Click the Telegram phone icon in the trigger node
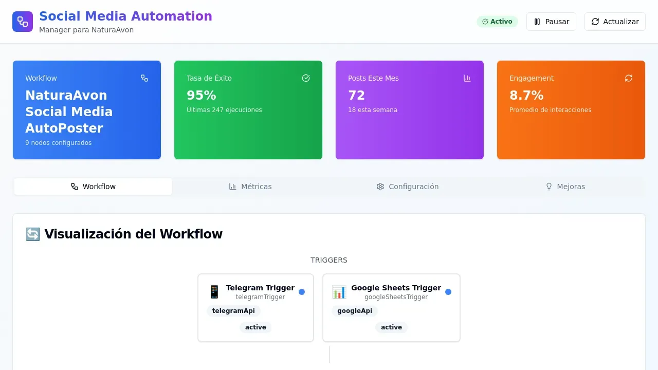 pyautogui.click(x=214, y=291)
